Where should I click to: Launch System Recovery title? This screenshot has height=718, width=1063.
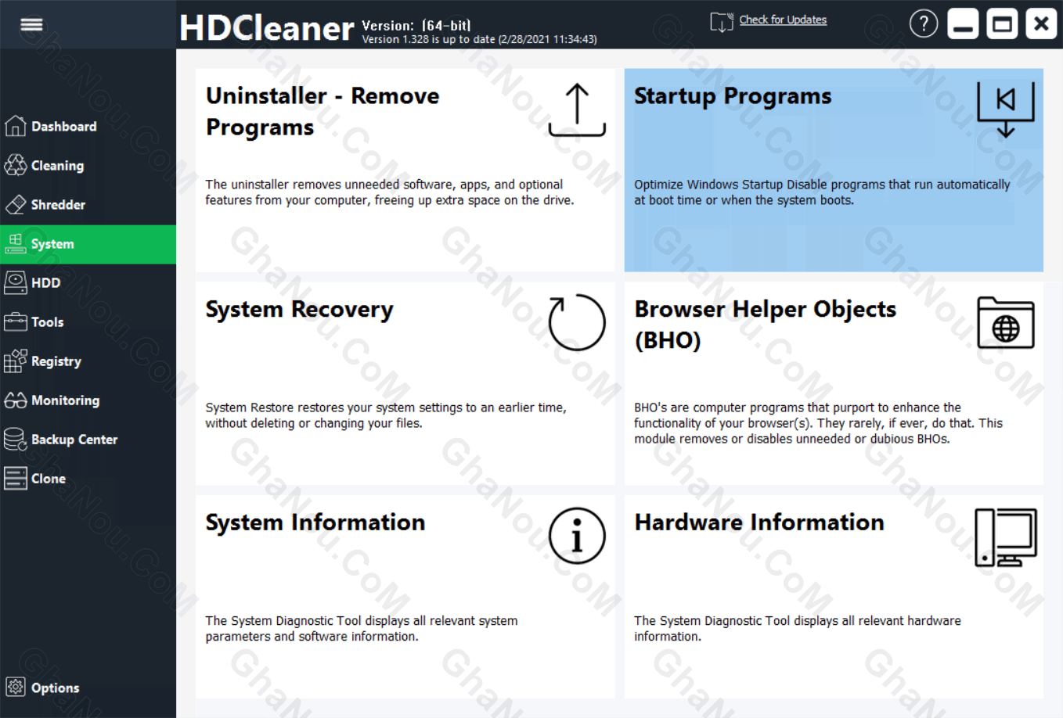pyautogui.click(x=299, y=310)
